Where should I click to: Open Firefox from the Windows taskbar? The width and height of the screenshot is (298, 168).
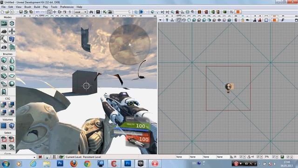tap(74, 163)
